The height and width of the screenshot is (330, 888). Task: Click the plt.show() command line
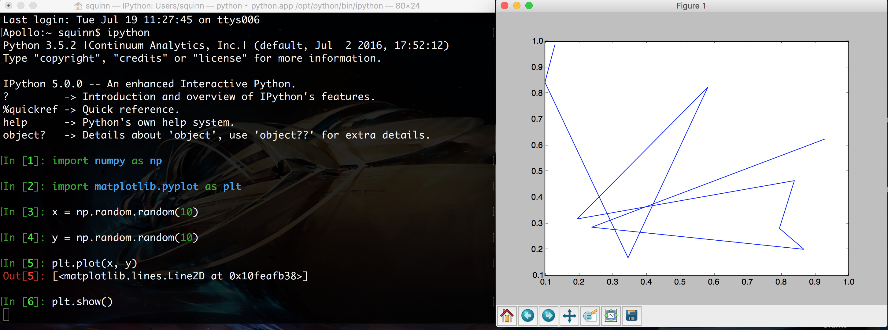pyautogui.click(x=82, y=302)
